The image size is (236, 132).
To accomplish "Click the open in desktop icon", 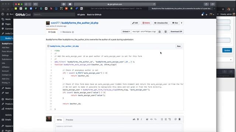I will pos(166,32).
